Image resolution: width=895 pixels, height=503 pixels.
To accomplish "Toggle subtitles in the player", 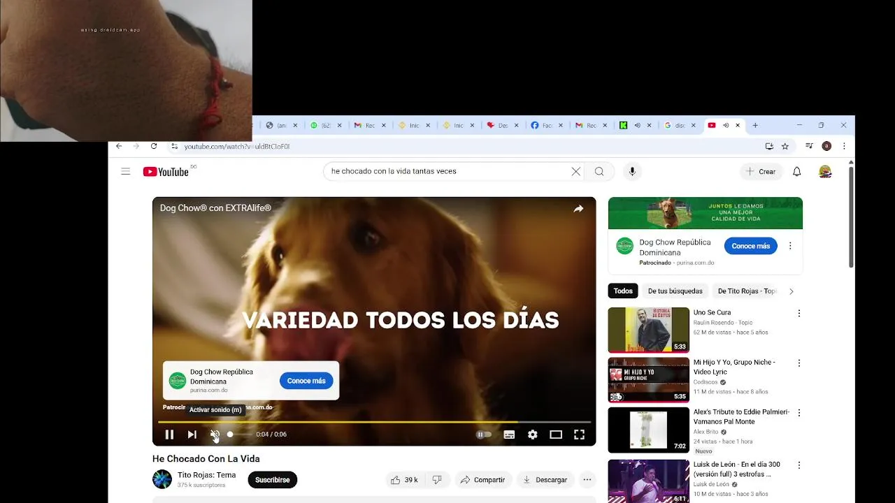I will 509,435.
